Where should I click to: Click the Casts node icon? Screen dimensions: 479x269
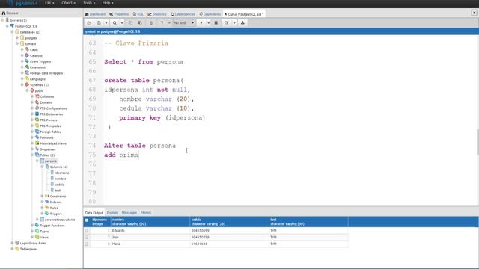(x=27, y=49)
